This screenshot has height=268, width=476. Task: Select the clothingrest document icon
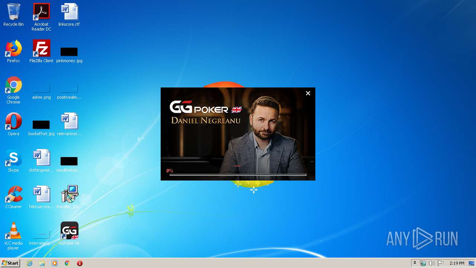point(41,161)
